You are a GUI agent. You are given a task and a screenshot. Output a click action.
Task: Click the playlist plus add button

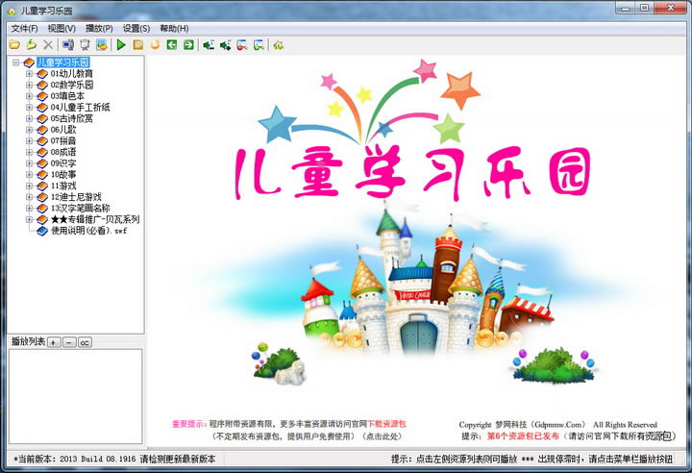54,342
